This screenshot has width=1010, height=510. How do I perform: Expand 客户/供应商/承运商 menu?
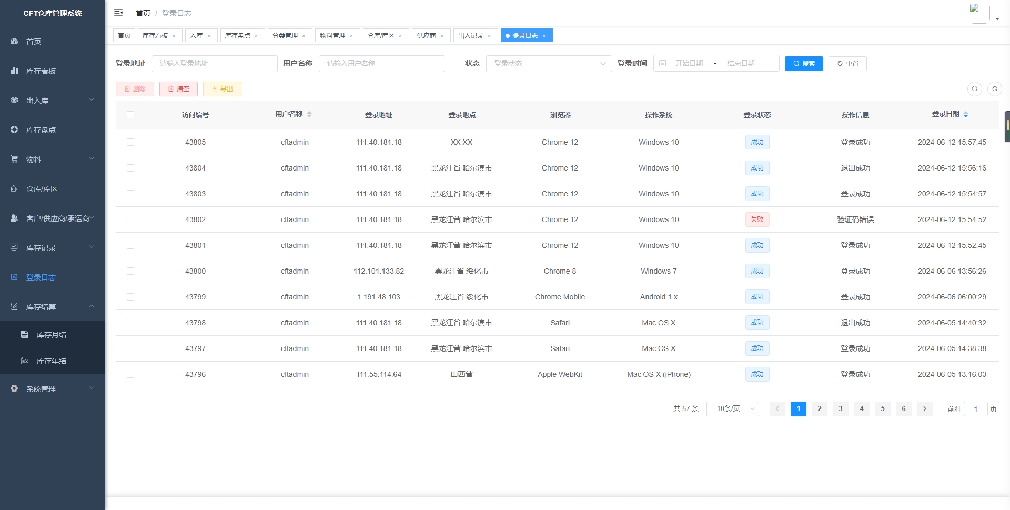click(53, 218)
